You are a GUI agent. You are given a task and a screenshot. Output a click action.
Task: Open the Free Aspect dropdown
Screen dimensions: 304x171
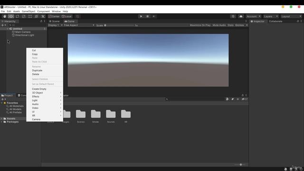tap(79, 25)
